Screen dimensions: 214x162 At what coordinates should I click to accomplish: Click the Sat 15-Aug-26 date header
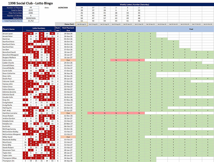(x=93, y=24)
